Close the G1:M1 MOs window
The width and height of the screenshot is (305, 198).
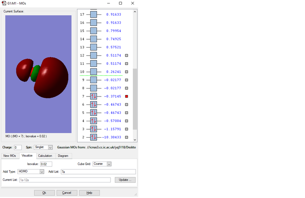click(132, 3)
